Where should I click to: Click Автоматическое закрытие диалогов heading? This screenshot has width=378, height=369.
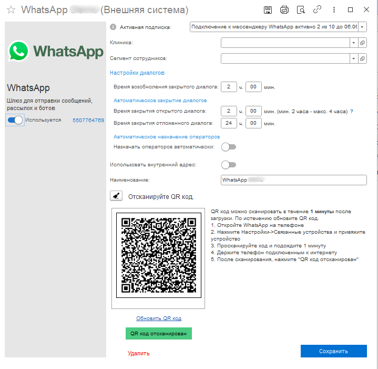click(x=160, y=101)
